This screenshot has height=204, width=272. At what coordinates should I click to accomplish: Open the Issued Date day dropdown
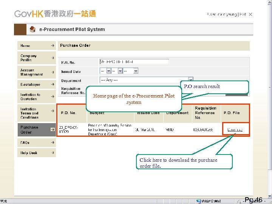(105, 71)
